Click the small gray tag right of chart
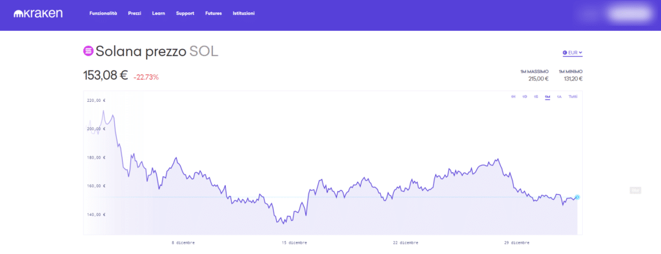This screenshot has width=661, height=254. click(x=635, y=190)
